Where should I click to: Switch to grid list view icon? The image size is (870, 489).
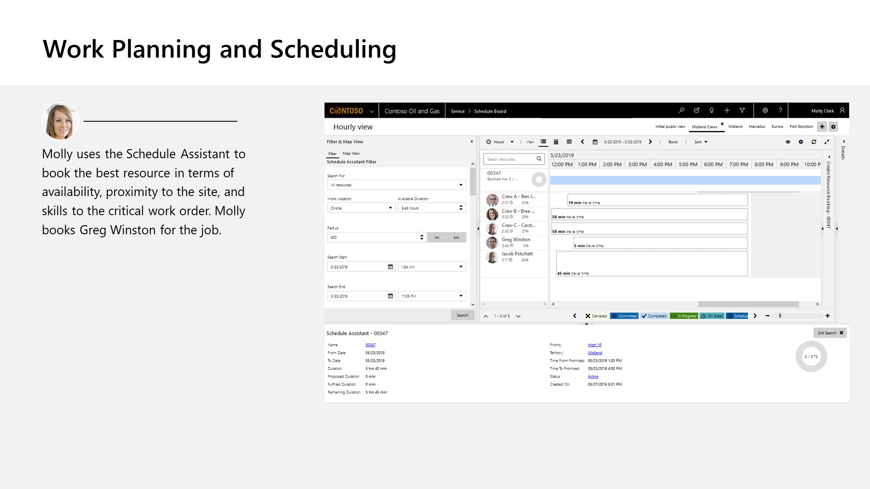(569, 142)
